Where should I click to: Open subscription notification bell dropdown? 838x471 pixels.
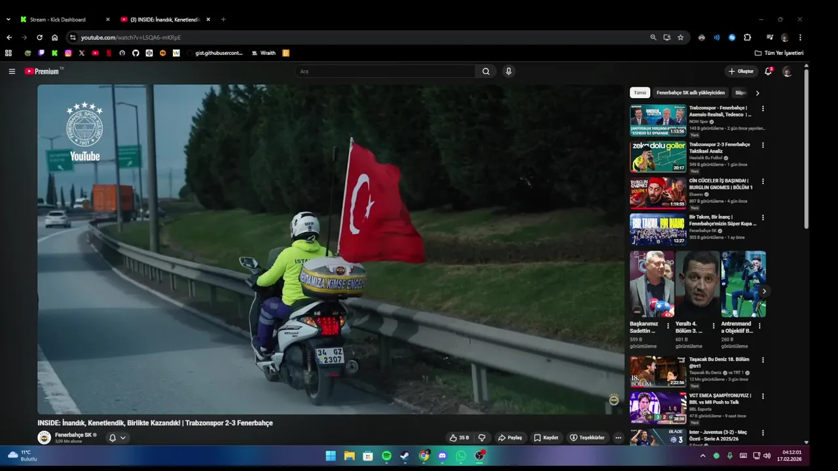click(x=117, y=438)
